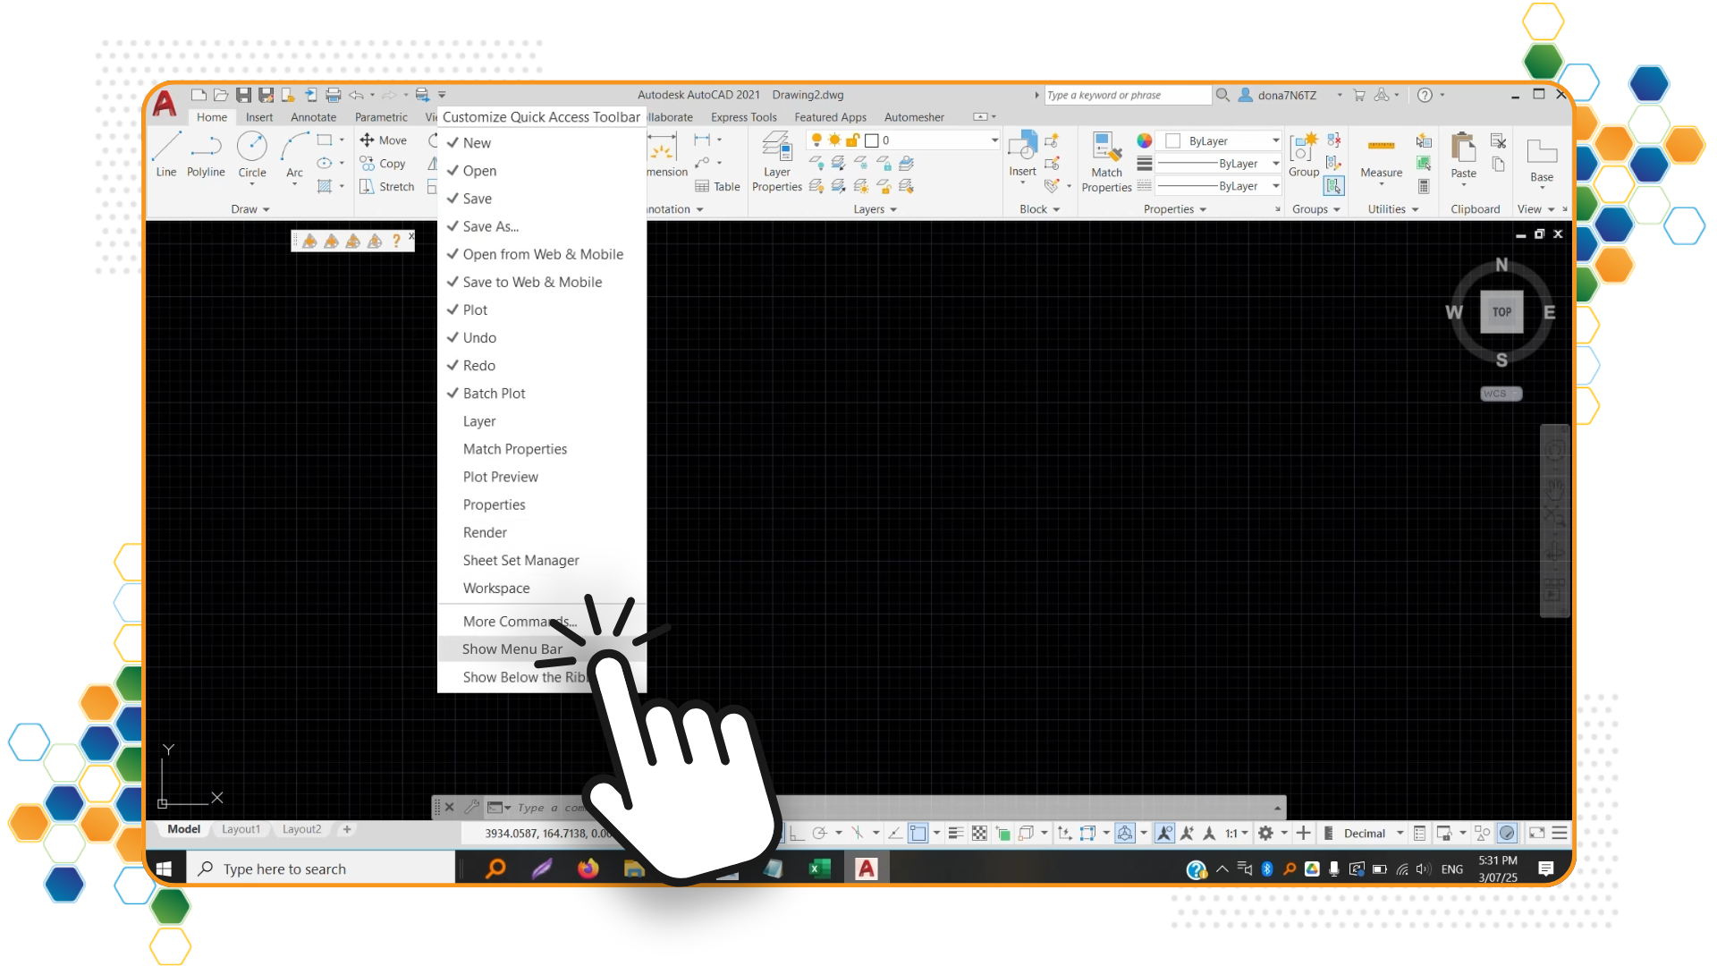Insert a Table
Image resolution: width=1717 pixels, height=966 pixels.
[x=718, y=187]
